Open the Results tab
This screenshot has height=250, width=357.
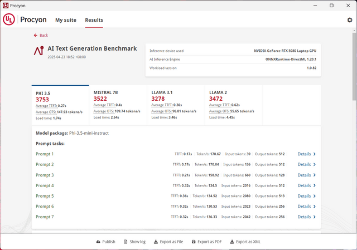point(94,20)
